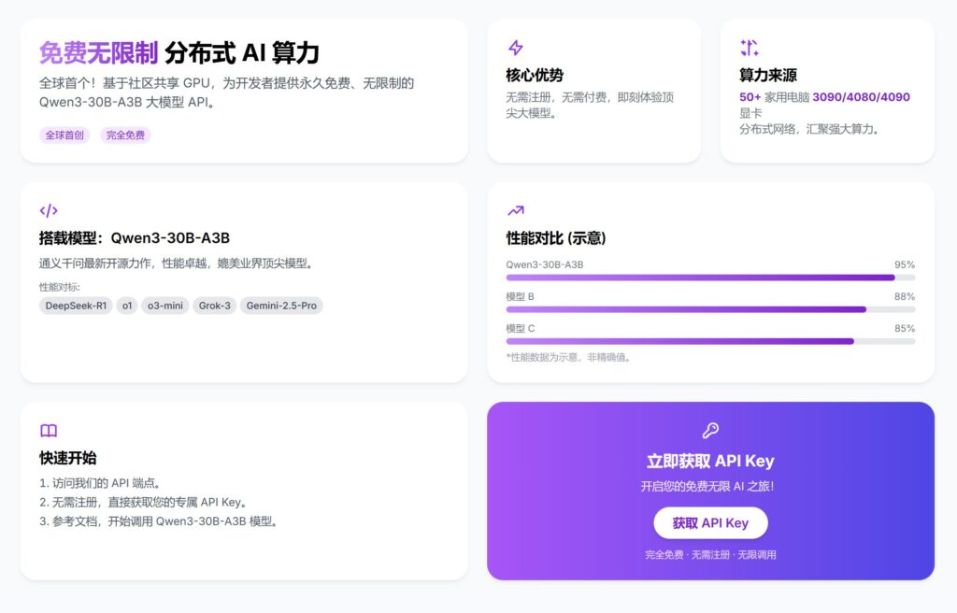Click the 模型 B 88% progress bar

point(710,309)
